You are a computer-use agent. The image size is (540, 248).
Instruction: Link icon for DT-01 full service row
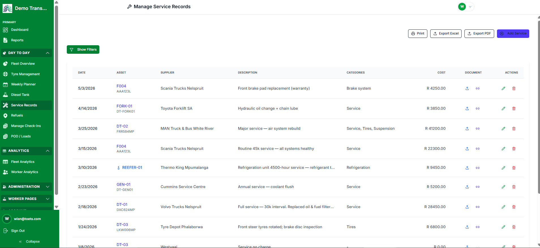pos(477,207)
